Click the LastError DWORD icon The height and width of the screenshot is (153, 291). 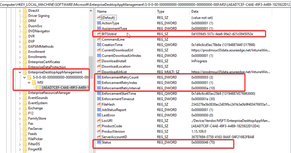pyautogui.click(x=99, y=115)
